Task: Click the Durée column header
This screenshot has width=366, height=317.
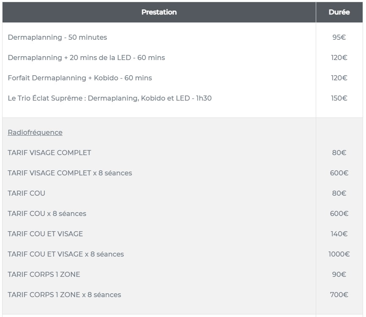Action: point(339,12)
